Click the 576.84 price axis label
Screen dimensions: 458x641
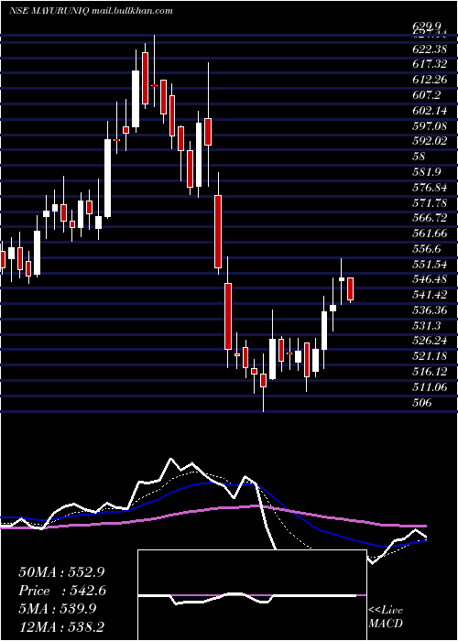pos(430,188)
